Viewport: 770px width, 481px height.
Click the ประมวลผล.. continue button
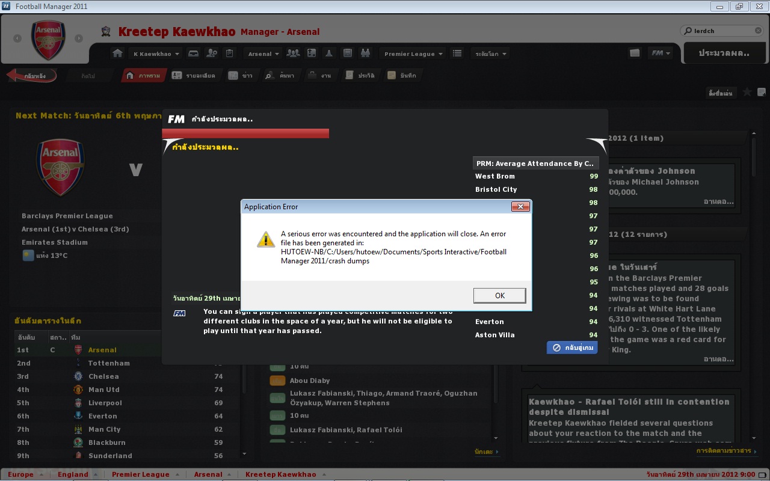coord(724,53)
